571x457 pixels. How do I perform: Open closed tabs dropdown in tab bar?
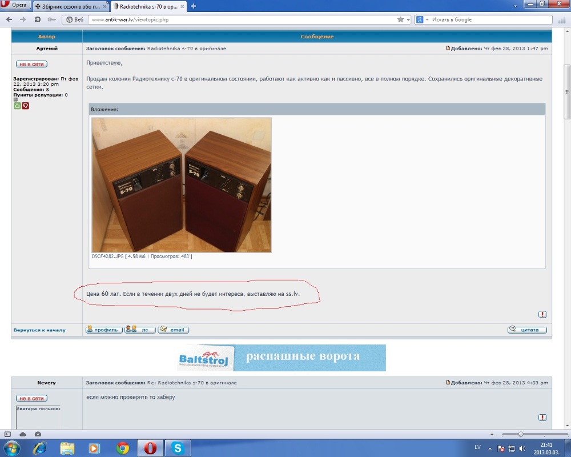tap(515, 6)
